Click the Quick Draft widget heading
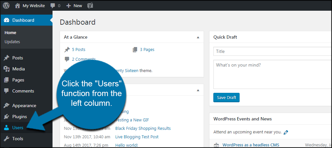This screenshot has width=332, height=148. pos(225,37)
